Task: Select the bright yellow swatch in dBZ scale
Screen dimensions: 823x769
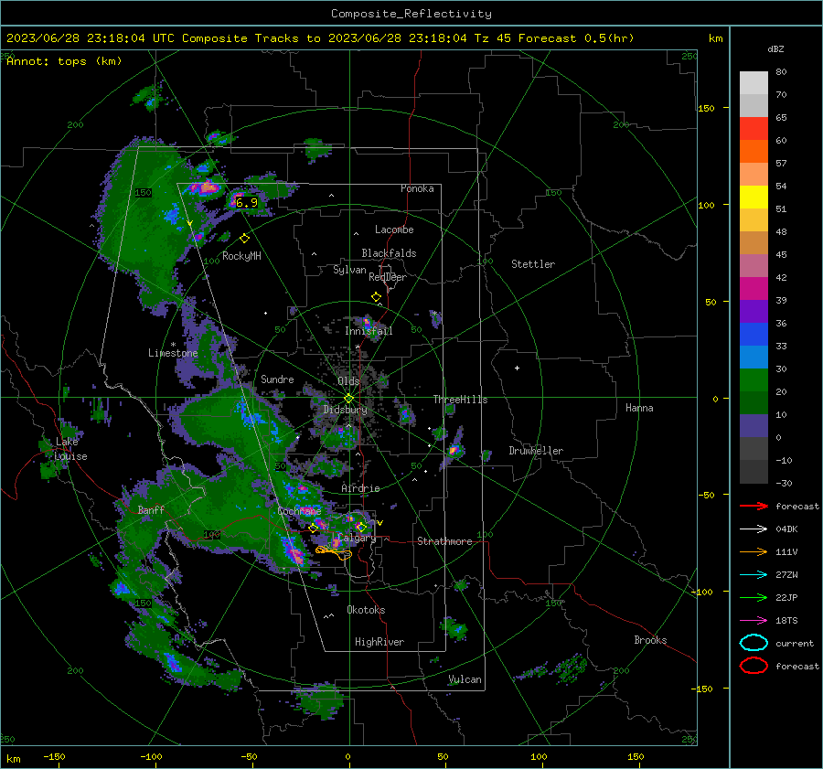Action: point(754,197)
